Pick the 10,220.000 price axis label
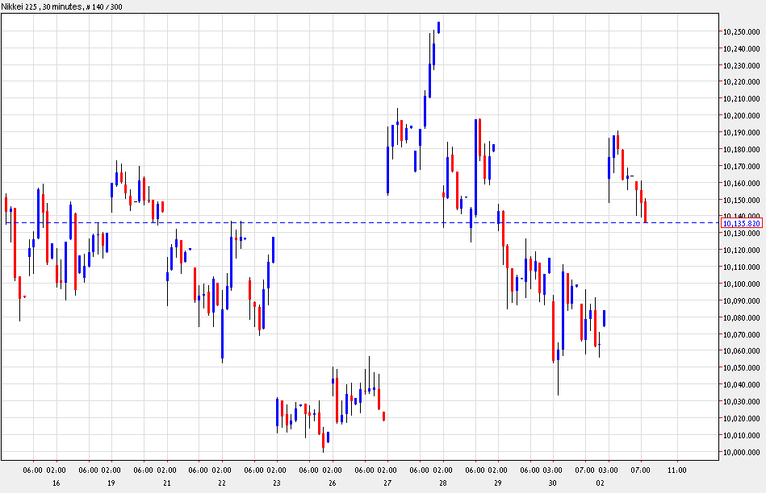 (x=742, y=82)
